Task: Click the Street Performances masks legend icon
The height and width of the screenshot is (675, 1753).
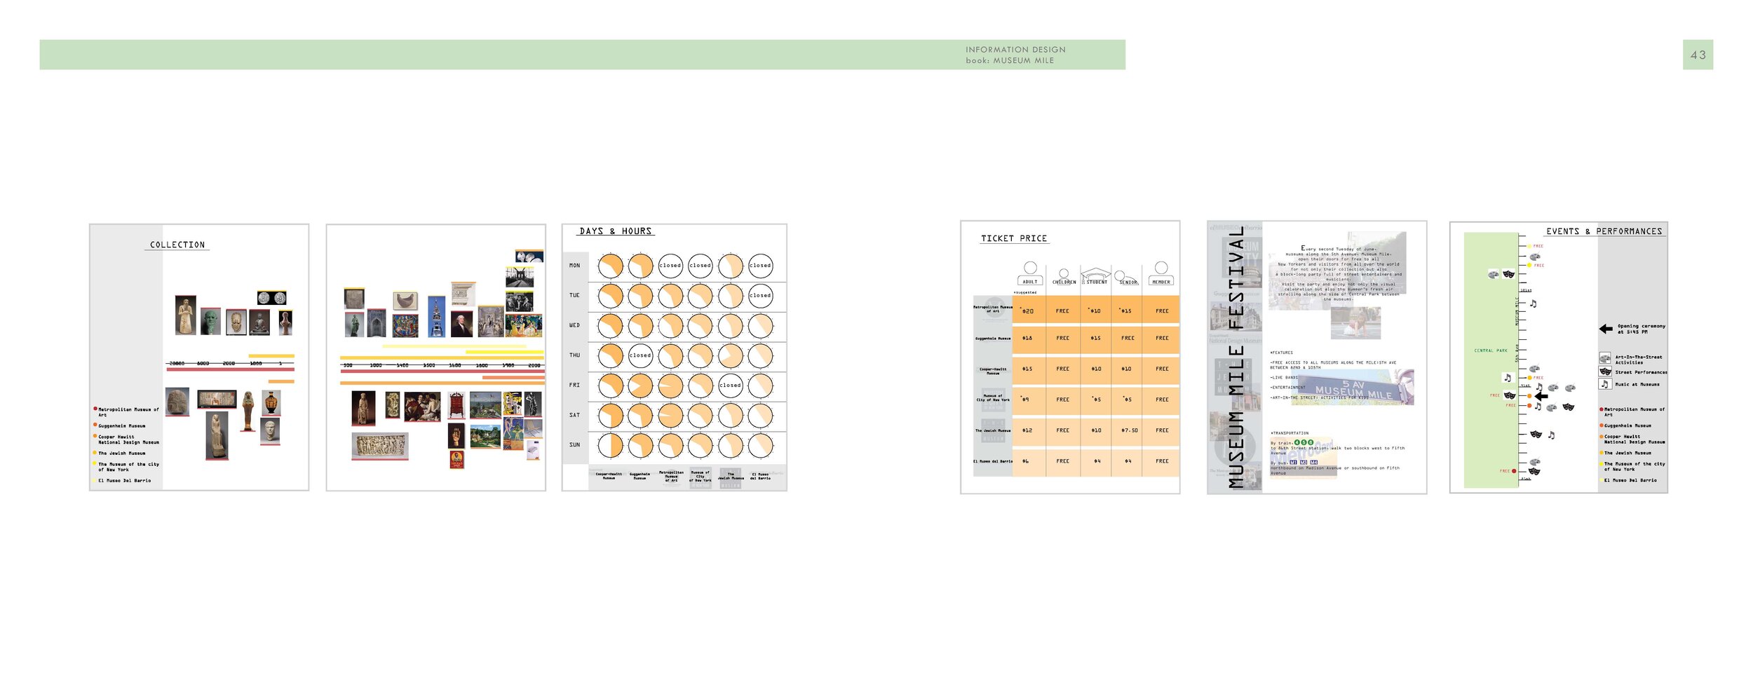Action: [x=1604, y=371]
